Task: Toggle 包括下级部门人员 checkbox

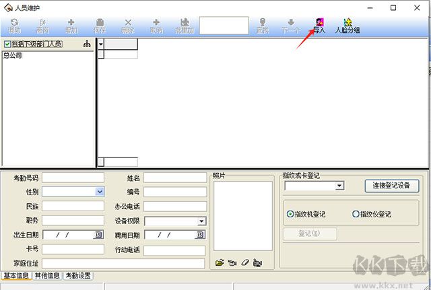Action: click(7, 44)
